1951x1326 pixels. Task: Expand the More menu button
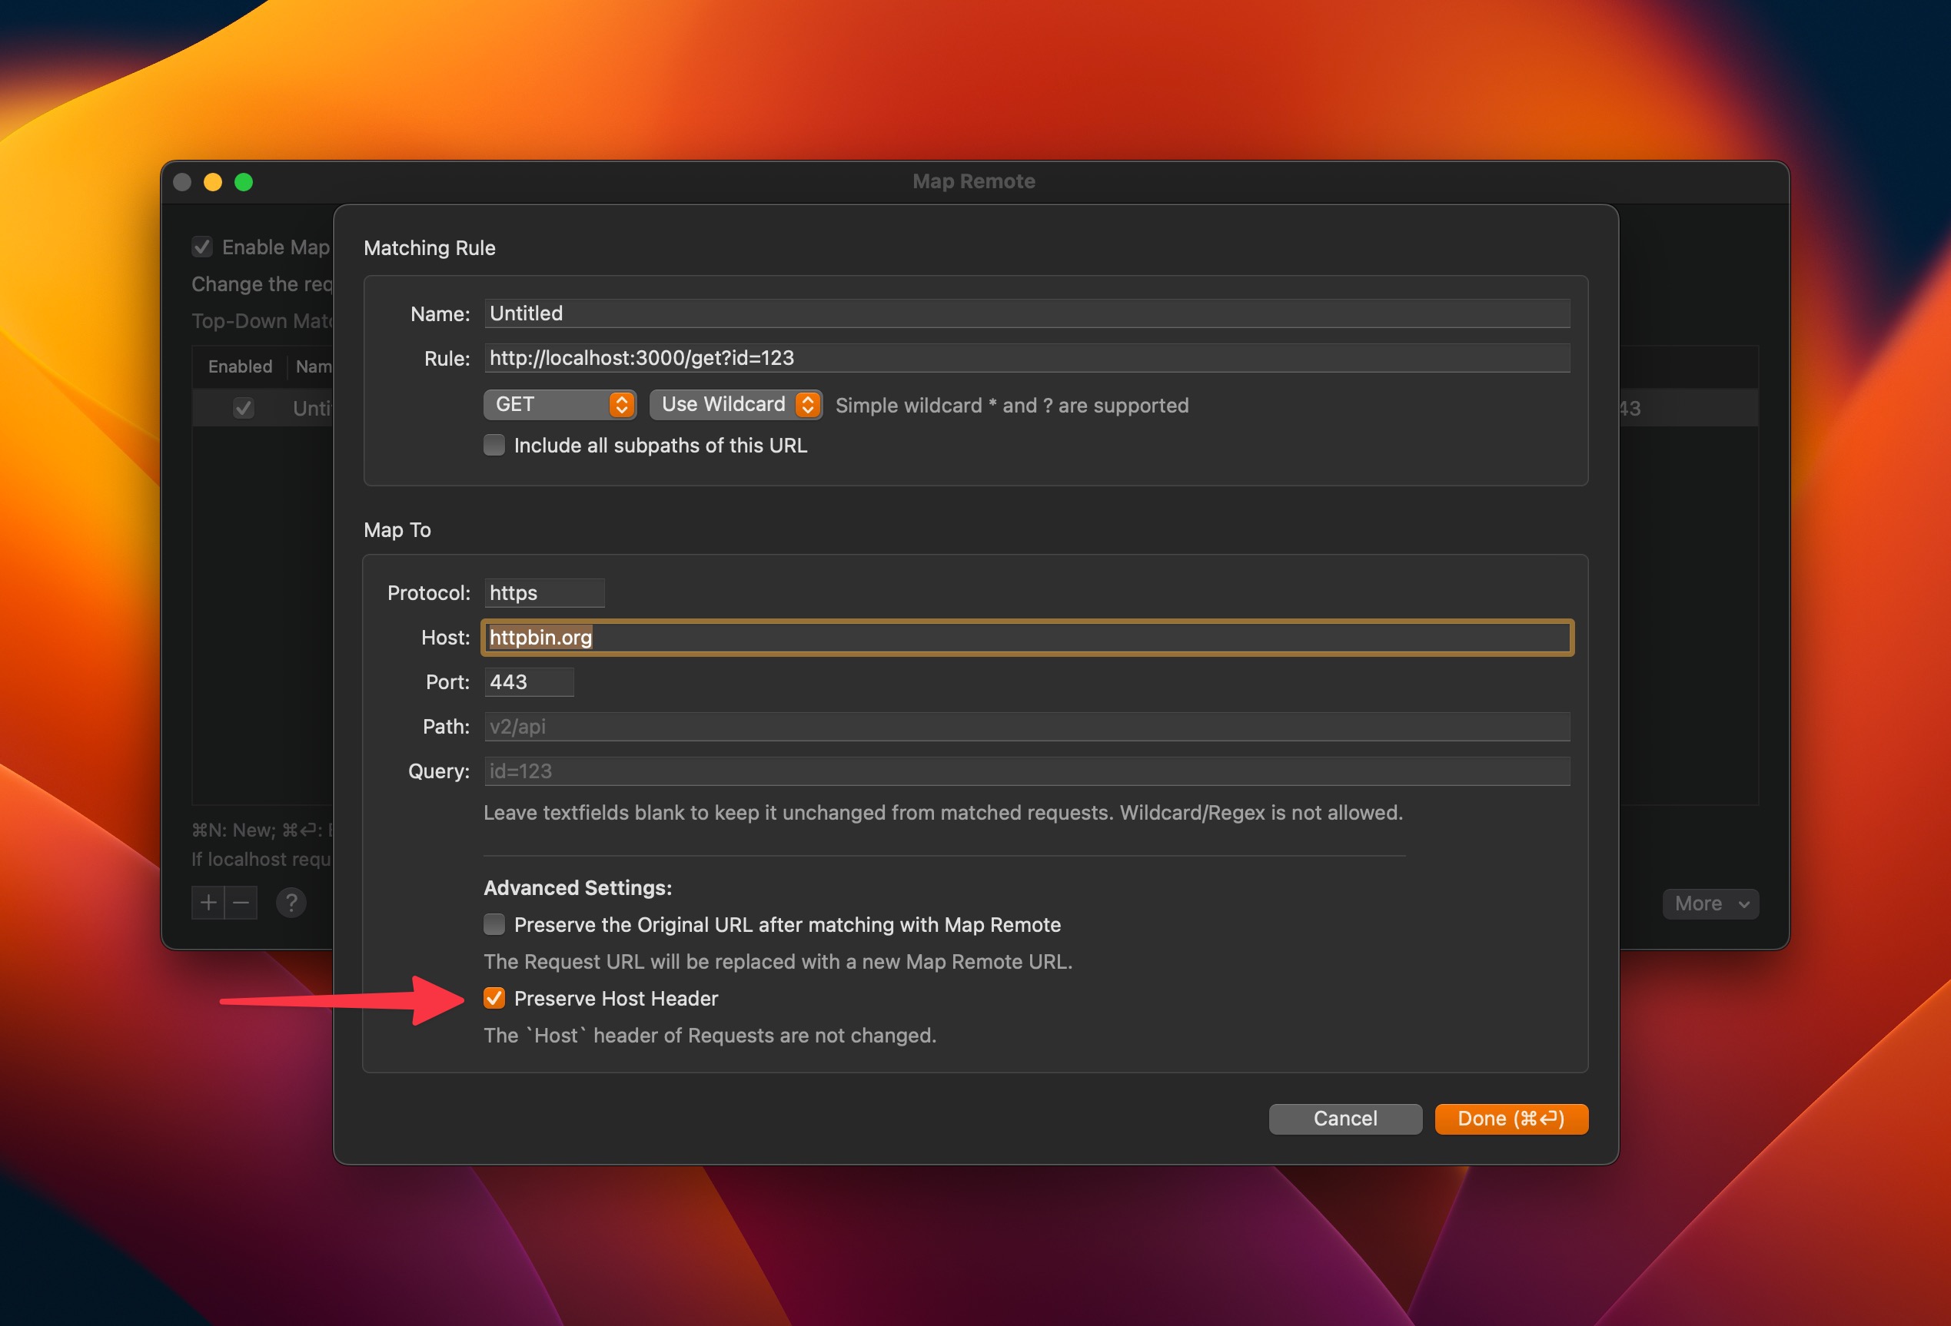(1710, 904)
